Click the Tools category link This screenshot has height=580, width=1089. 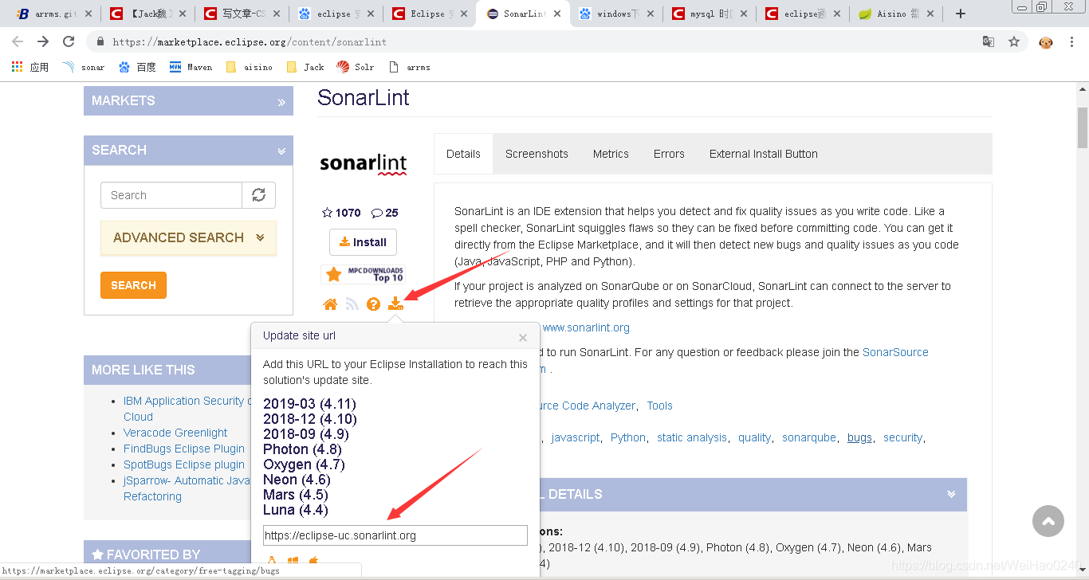659,406
